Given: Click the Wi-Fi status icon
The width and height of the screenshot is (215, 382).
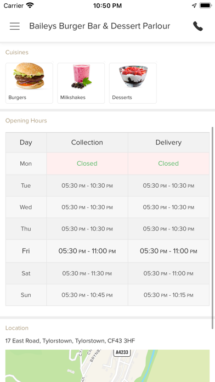Looking at the screenshot, I should click(x=30, y=5).
